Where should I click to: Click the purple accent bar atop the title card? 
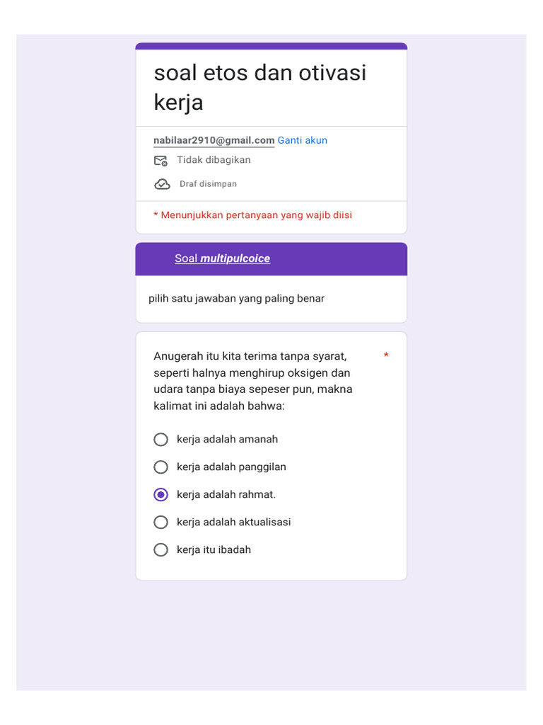(x=271, y=46)
